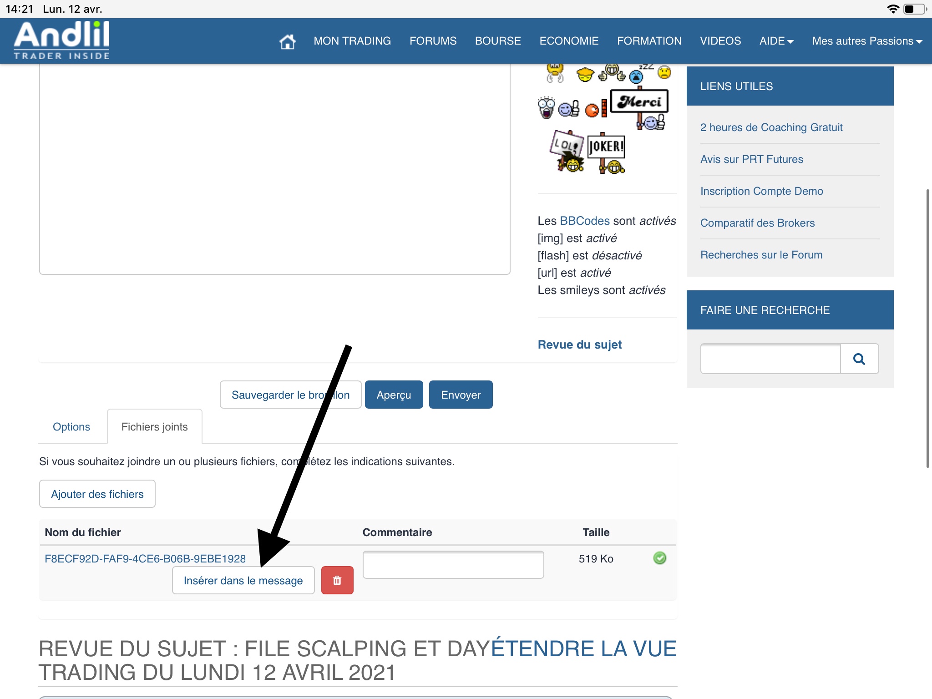Click the home icon in the navbar
This screenshot has height=699, width=932.
coord(287,41)
